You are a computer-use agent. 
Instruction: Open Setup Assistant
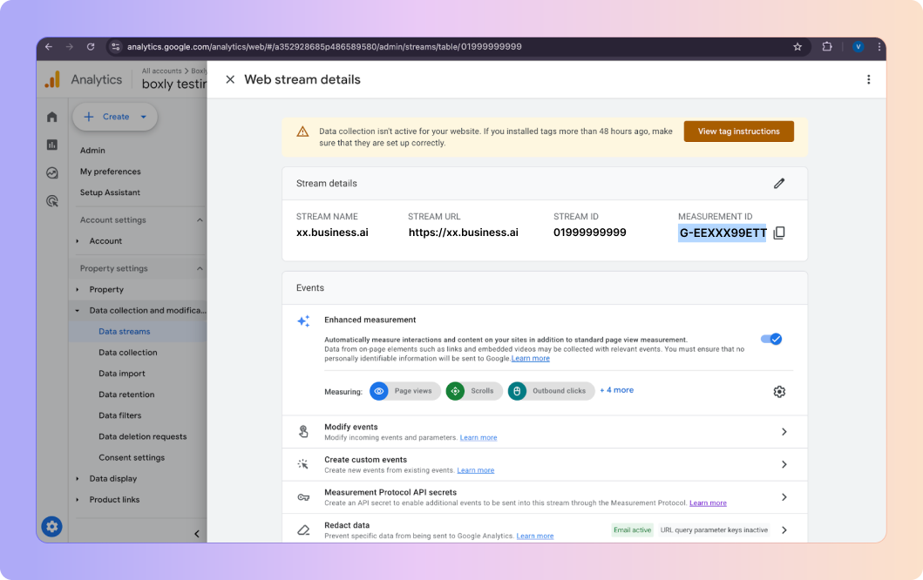110,192
